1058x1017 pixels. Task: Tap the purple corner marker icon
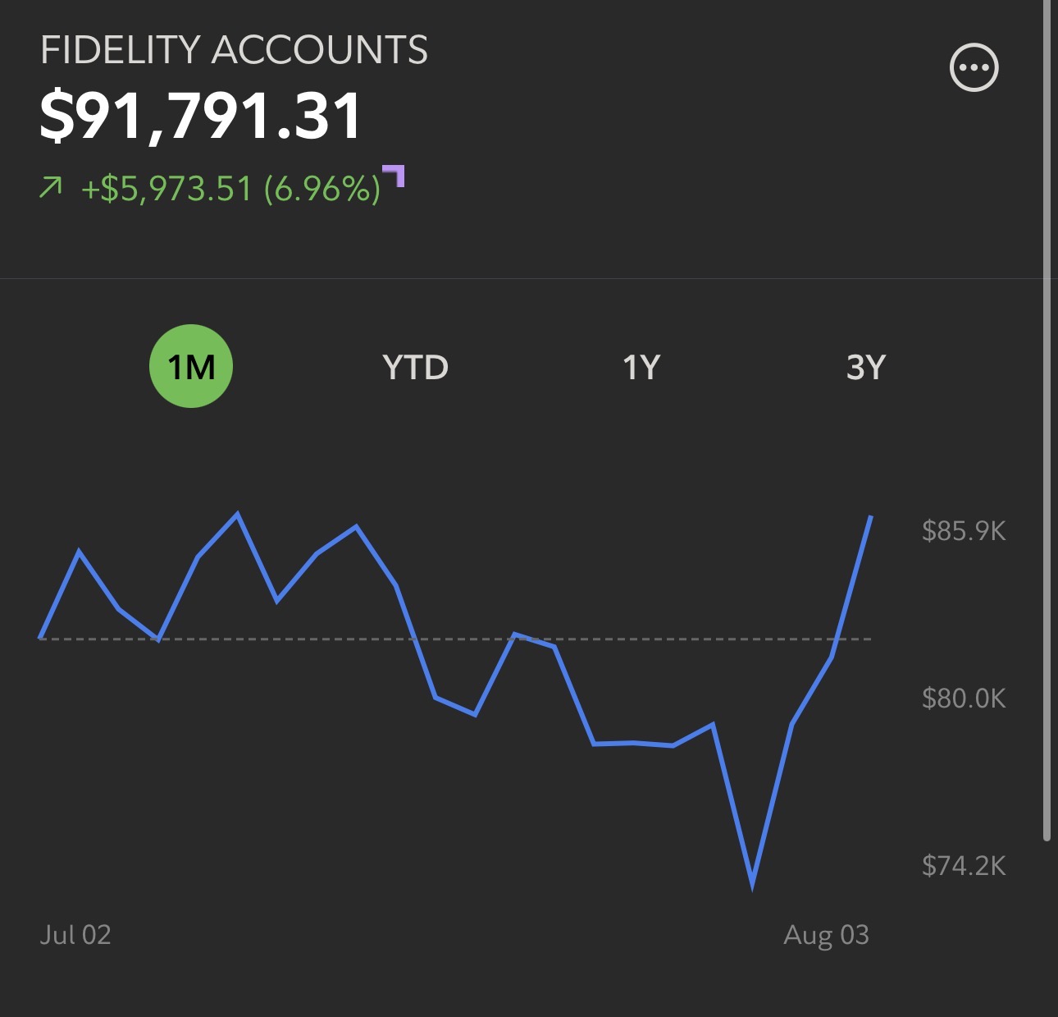click(394, 176)
